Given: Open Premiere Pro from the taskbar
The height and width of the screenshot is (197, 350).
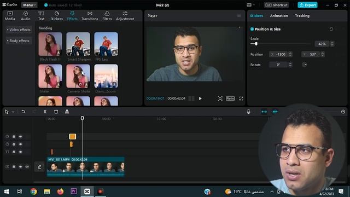Looking at the screenshot, I should click(x=74, y=191).
